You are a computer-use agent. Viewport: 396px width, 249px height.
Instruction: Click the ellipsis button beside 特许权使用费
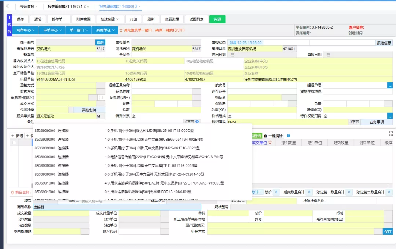coord(390,116)
